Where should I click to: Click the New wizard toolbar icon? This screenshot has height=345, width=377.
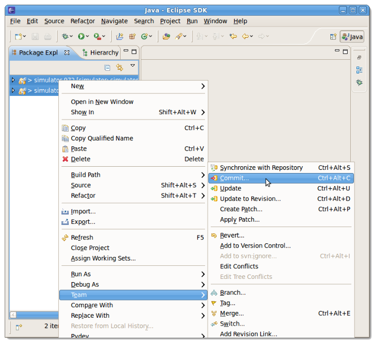tap(18, 37)
